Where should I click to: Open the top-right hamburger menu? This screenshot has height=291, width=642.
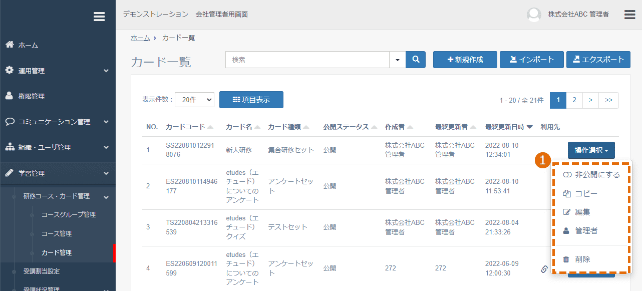click(629, 15)
